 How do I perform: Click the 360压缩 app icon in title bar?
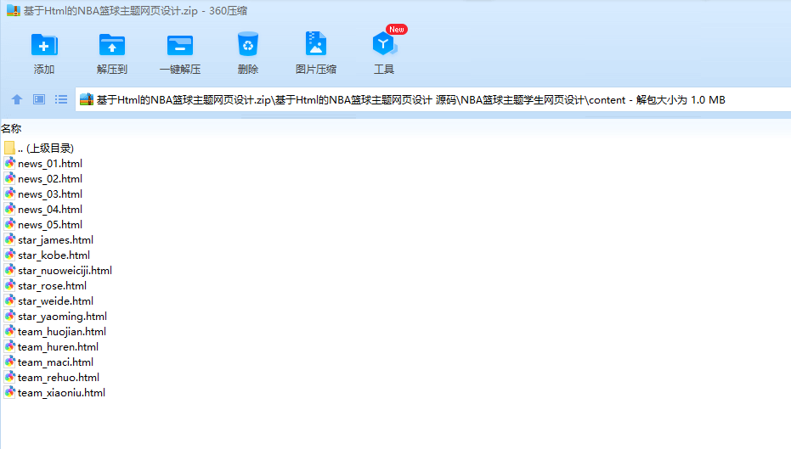pos(14,10)
